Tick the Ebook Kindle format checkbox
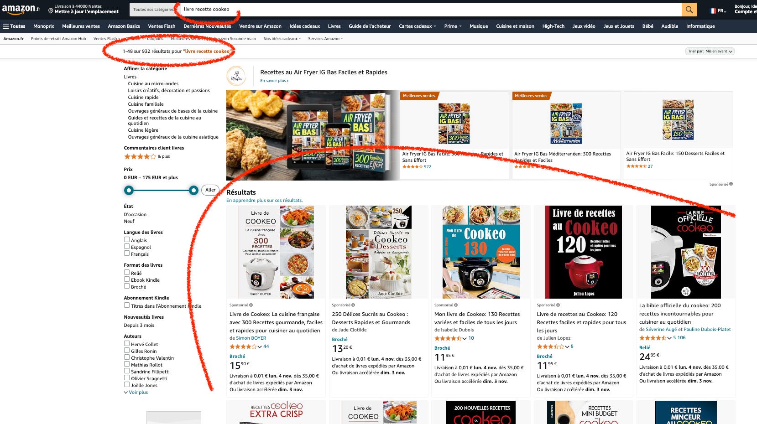The height and width of the screenshot is (424, 757). (x=127, y=279)
